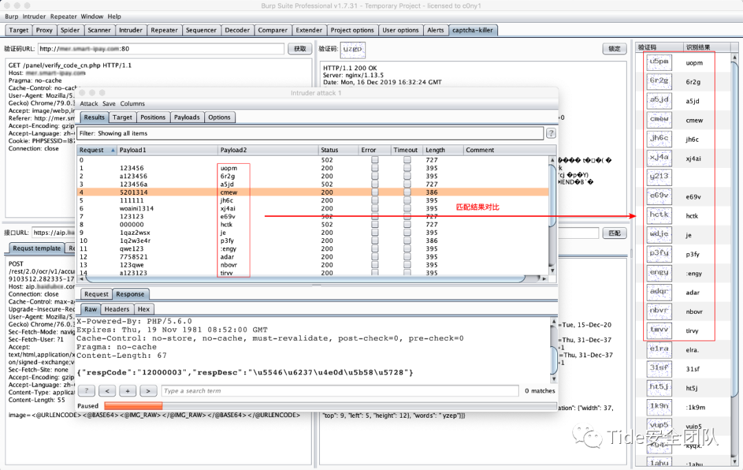This screenshot has height=470, width=743.
Task: Go to previous search match arrow
Action: [107, 391]
